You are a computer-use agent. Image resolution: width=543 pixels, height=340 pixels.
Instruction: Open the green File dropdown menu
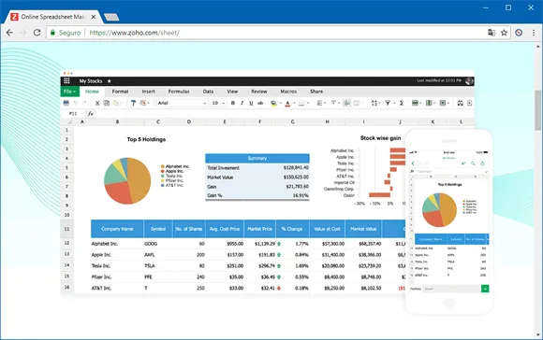point(70,92)
